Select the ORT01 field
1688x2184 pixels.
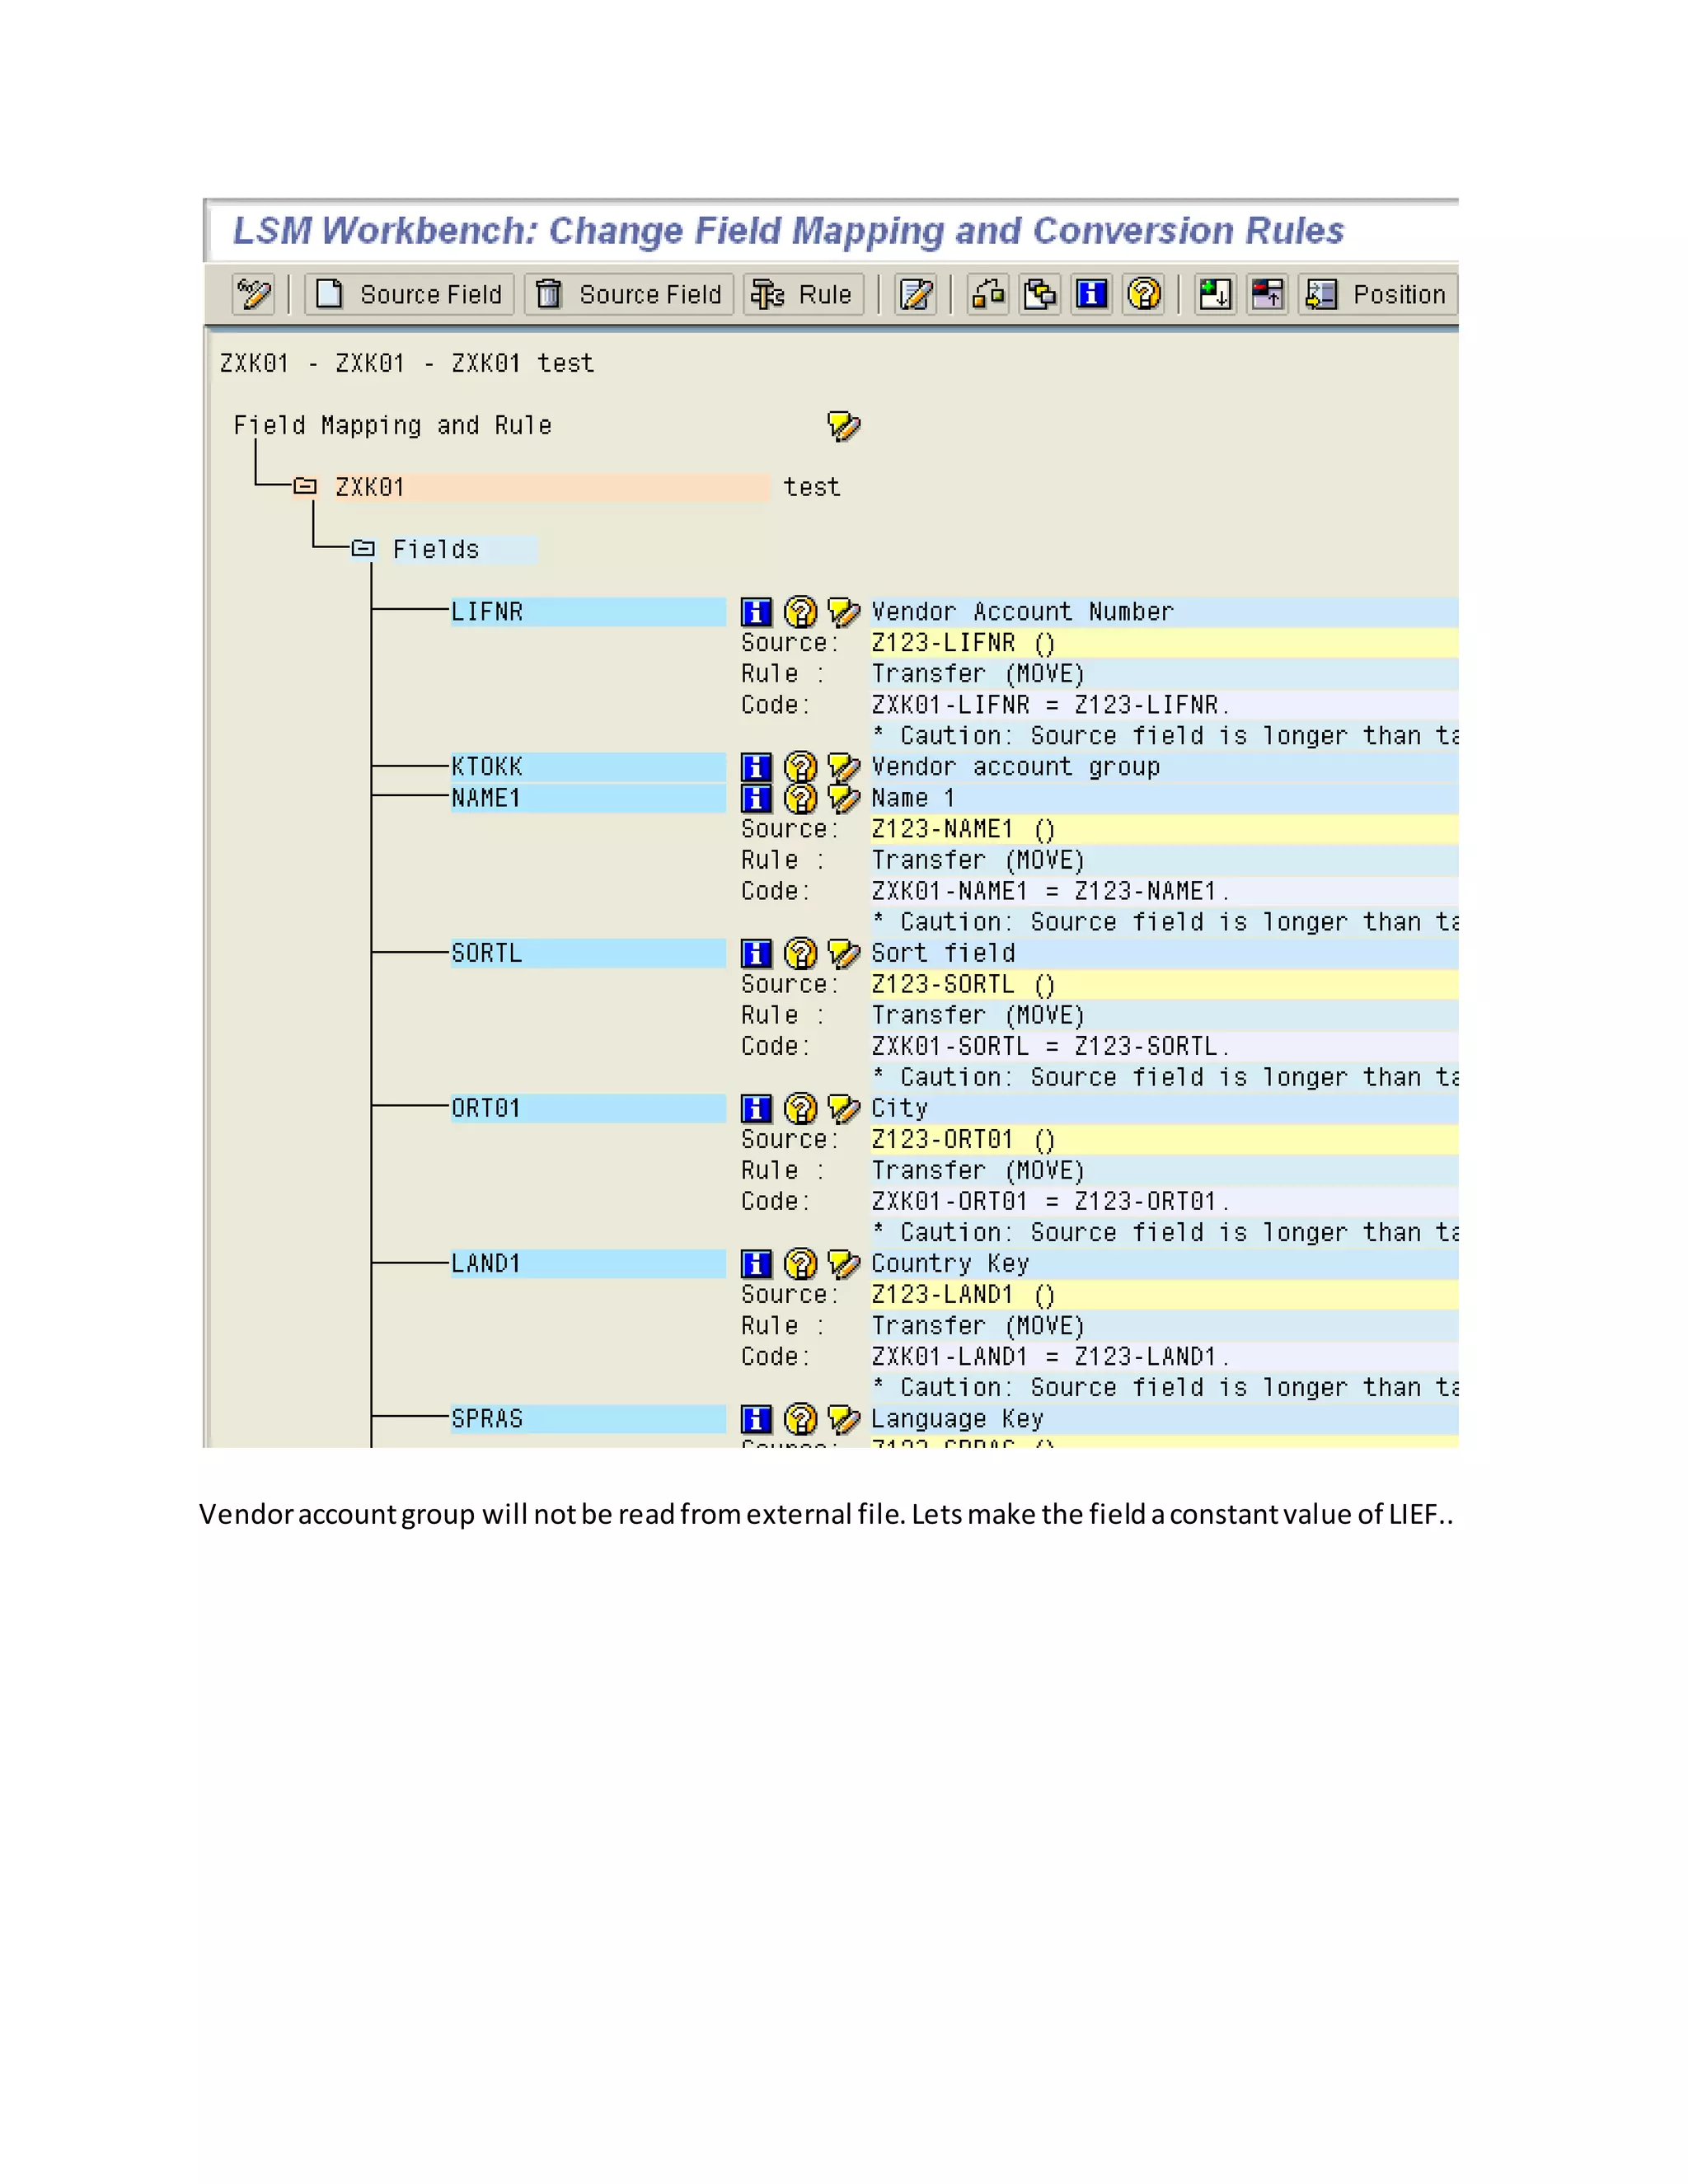(588, 1108)
